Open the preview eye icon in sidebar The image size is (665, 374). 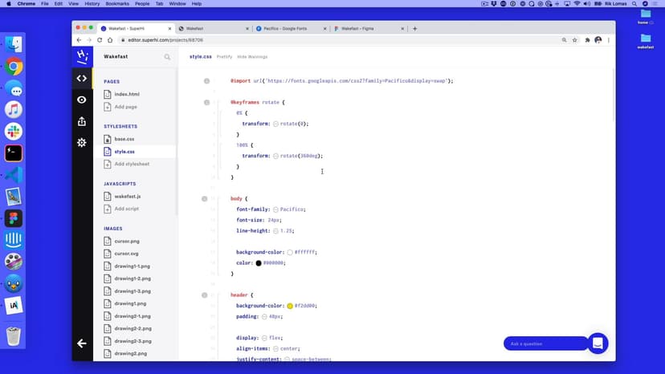pos(81,100)
